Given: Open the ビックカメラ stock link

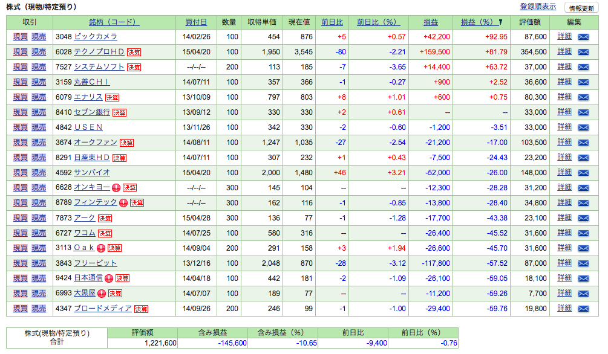Looking at the screenshot, I should (96, 37).
